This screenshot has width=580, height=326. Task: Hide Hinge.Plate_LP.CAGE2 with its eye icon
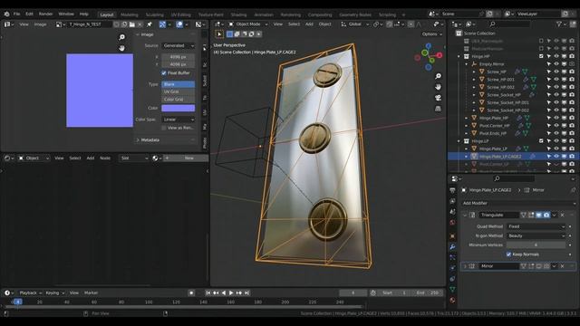(556, 157)
